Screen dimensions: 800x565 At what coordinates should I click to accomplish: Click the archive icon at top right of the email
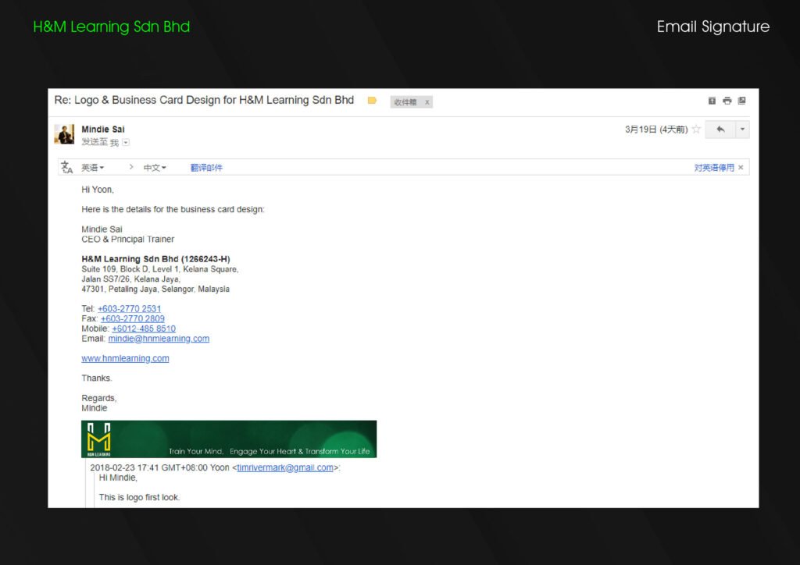712,101
